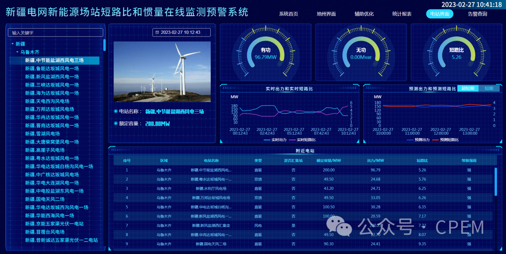Open the 系统首页 menu tab
The height and width of the screenshot is (254, 506).
pyautogui.click(x=288, y=14)
